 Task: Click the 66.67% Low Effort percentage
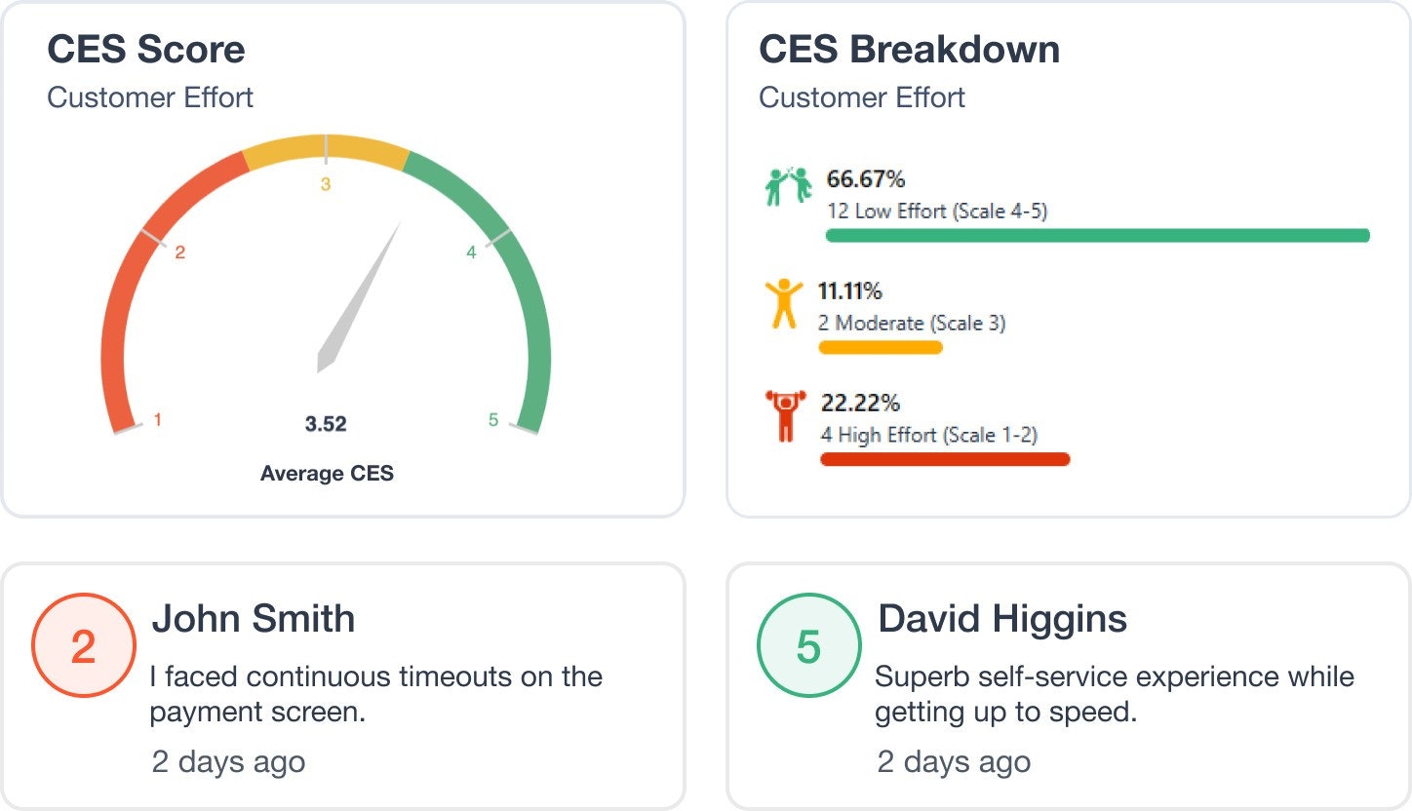tap(866, 179)
